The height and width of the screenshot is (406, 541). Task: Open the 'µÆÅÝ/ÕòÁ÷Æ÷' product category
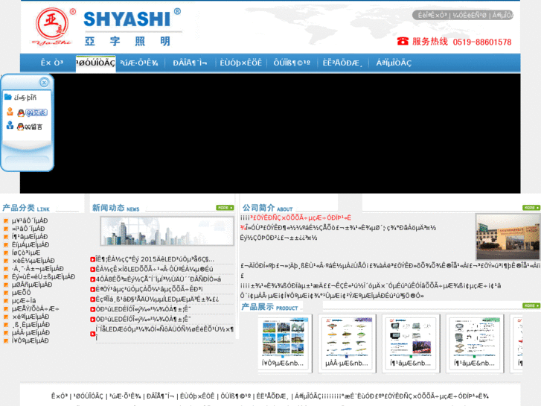point(36,308)
